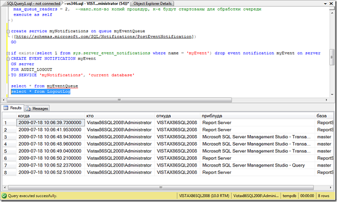Click the schemas.microsoft.com PostEventNotification link

pyautogui.click(x=104, y=37)
